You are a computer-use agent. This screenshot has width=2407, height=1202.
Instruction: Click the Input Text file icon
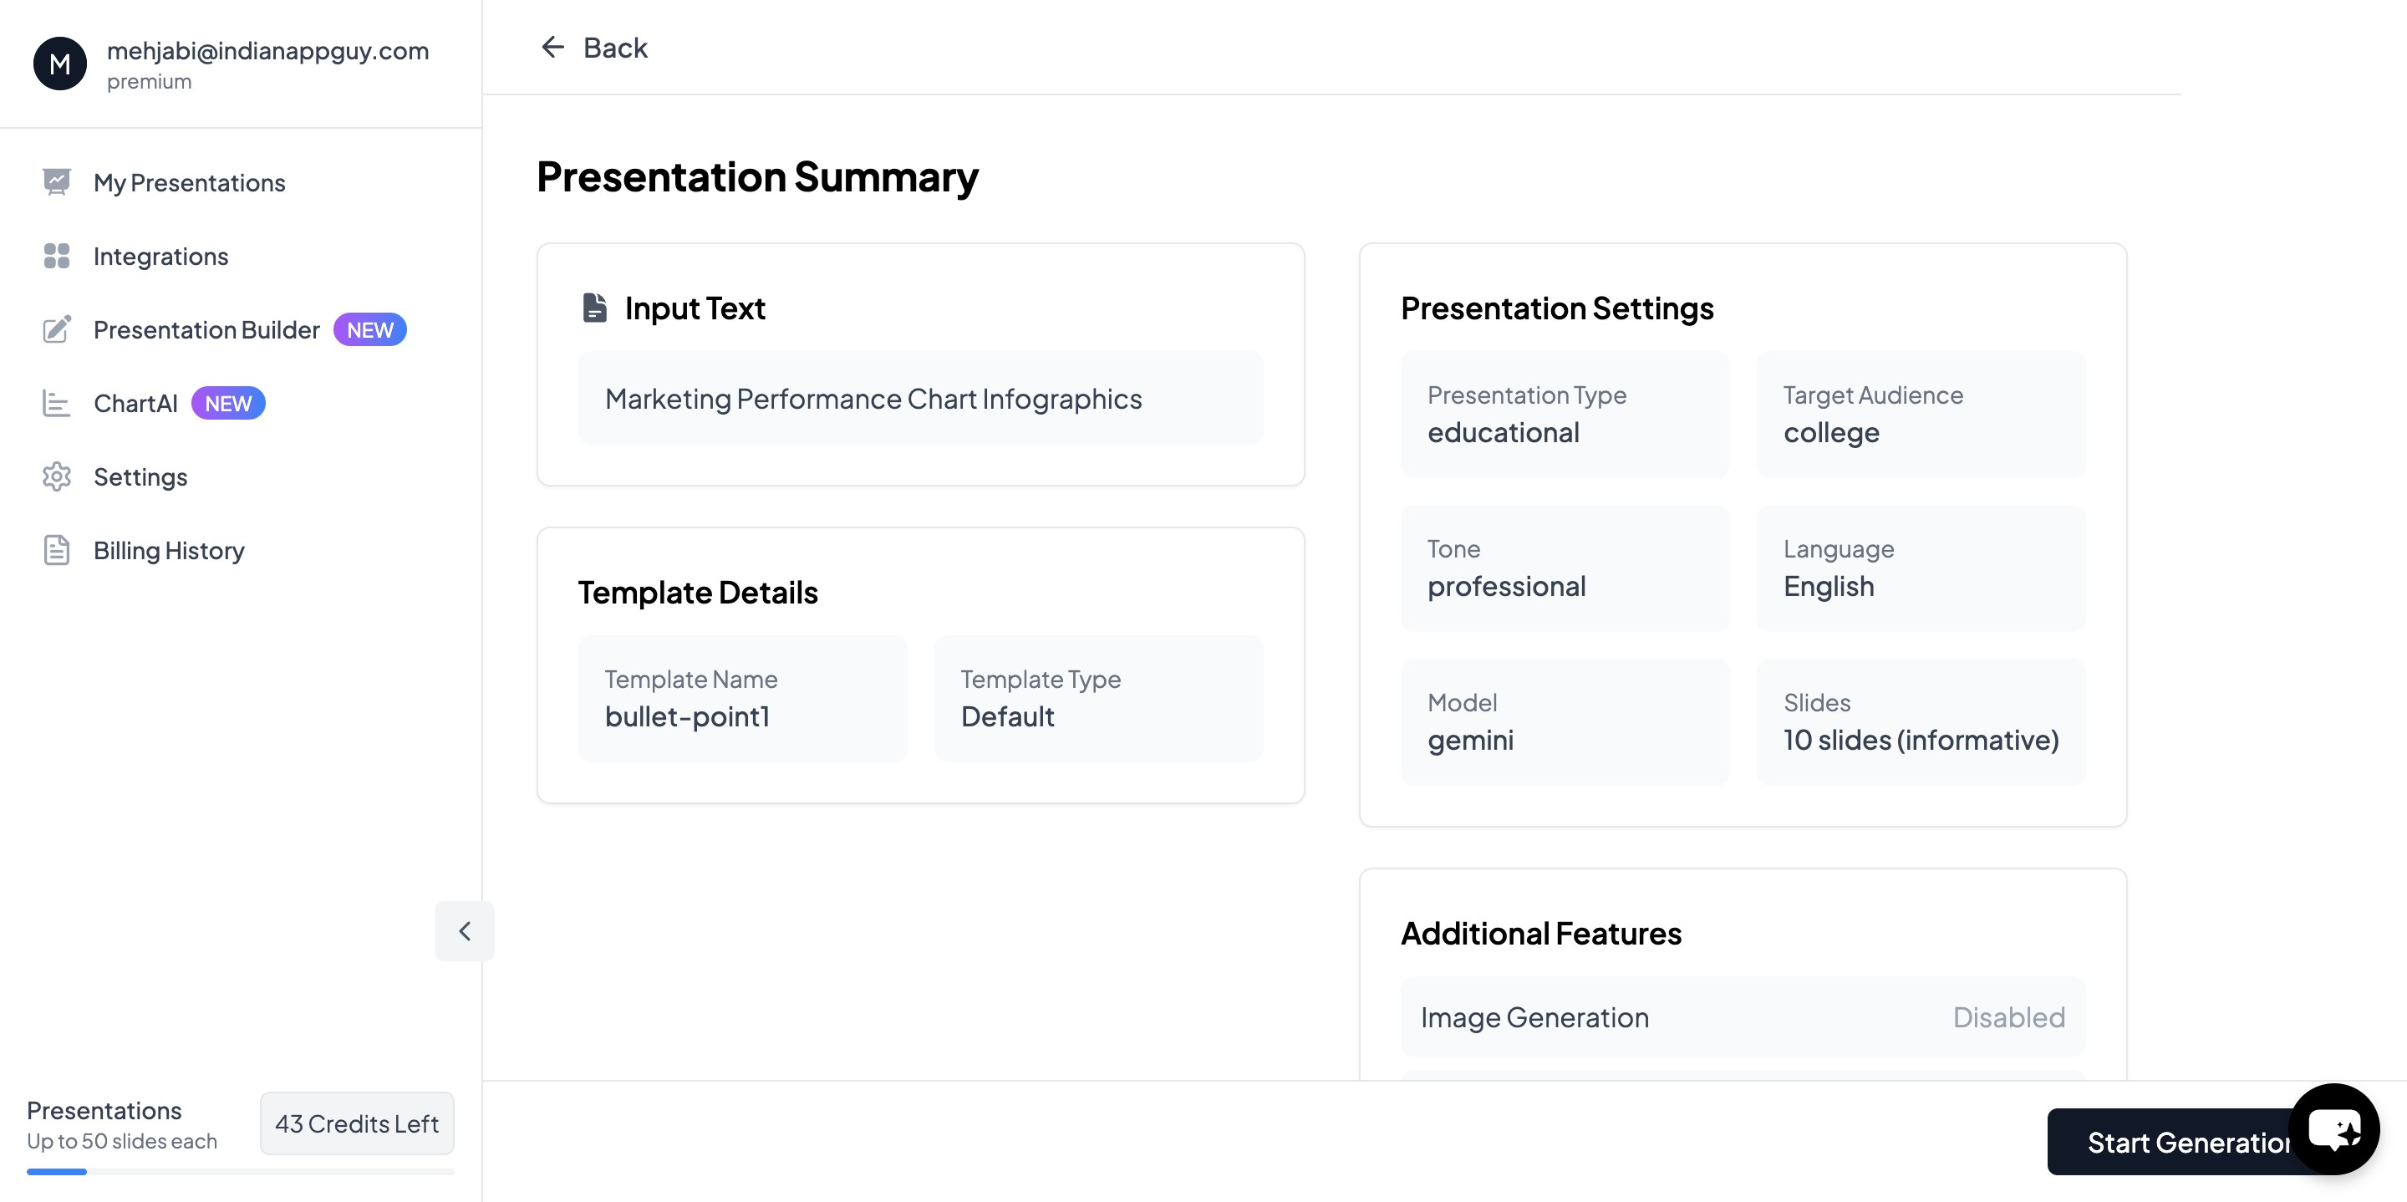pos(595,308)
